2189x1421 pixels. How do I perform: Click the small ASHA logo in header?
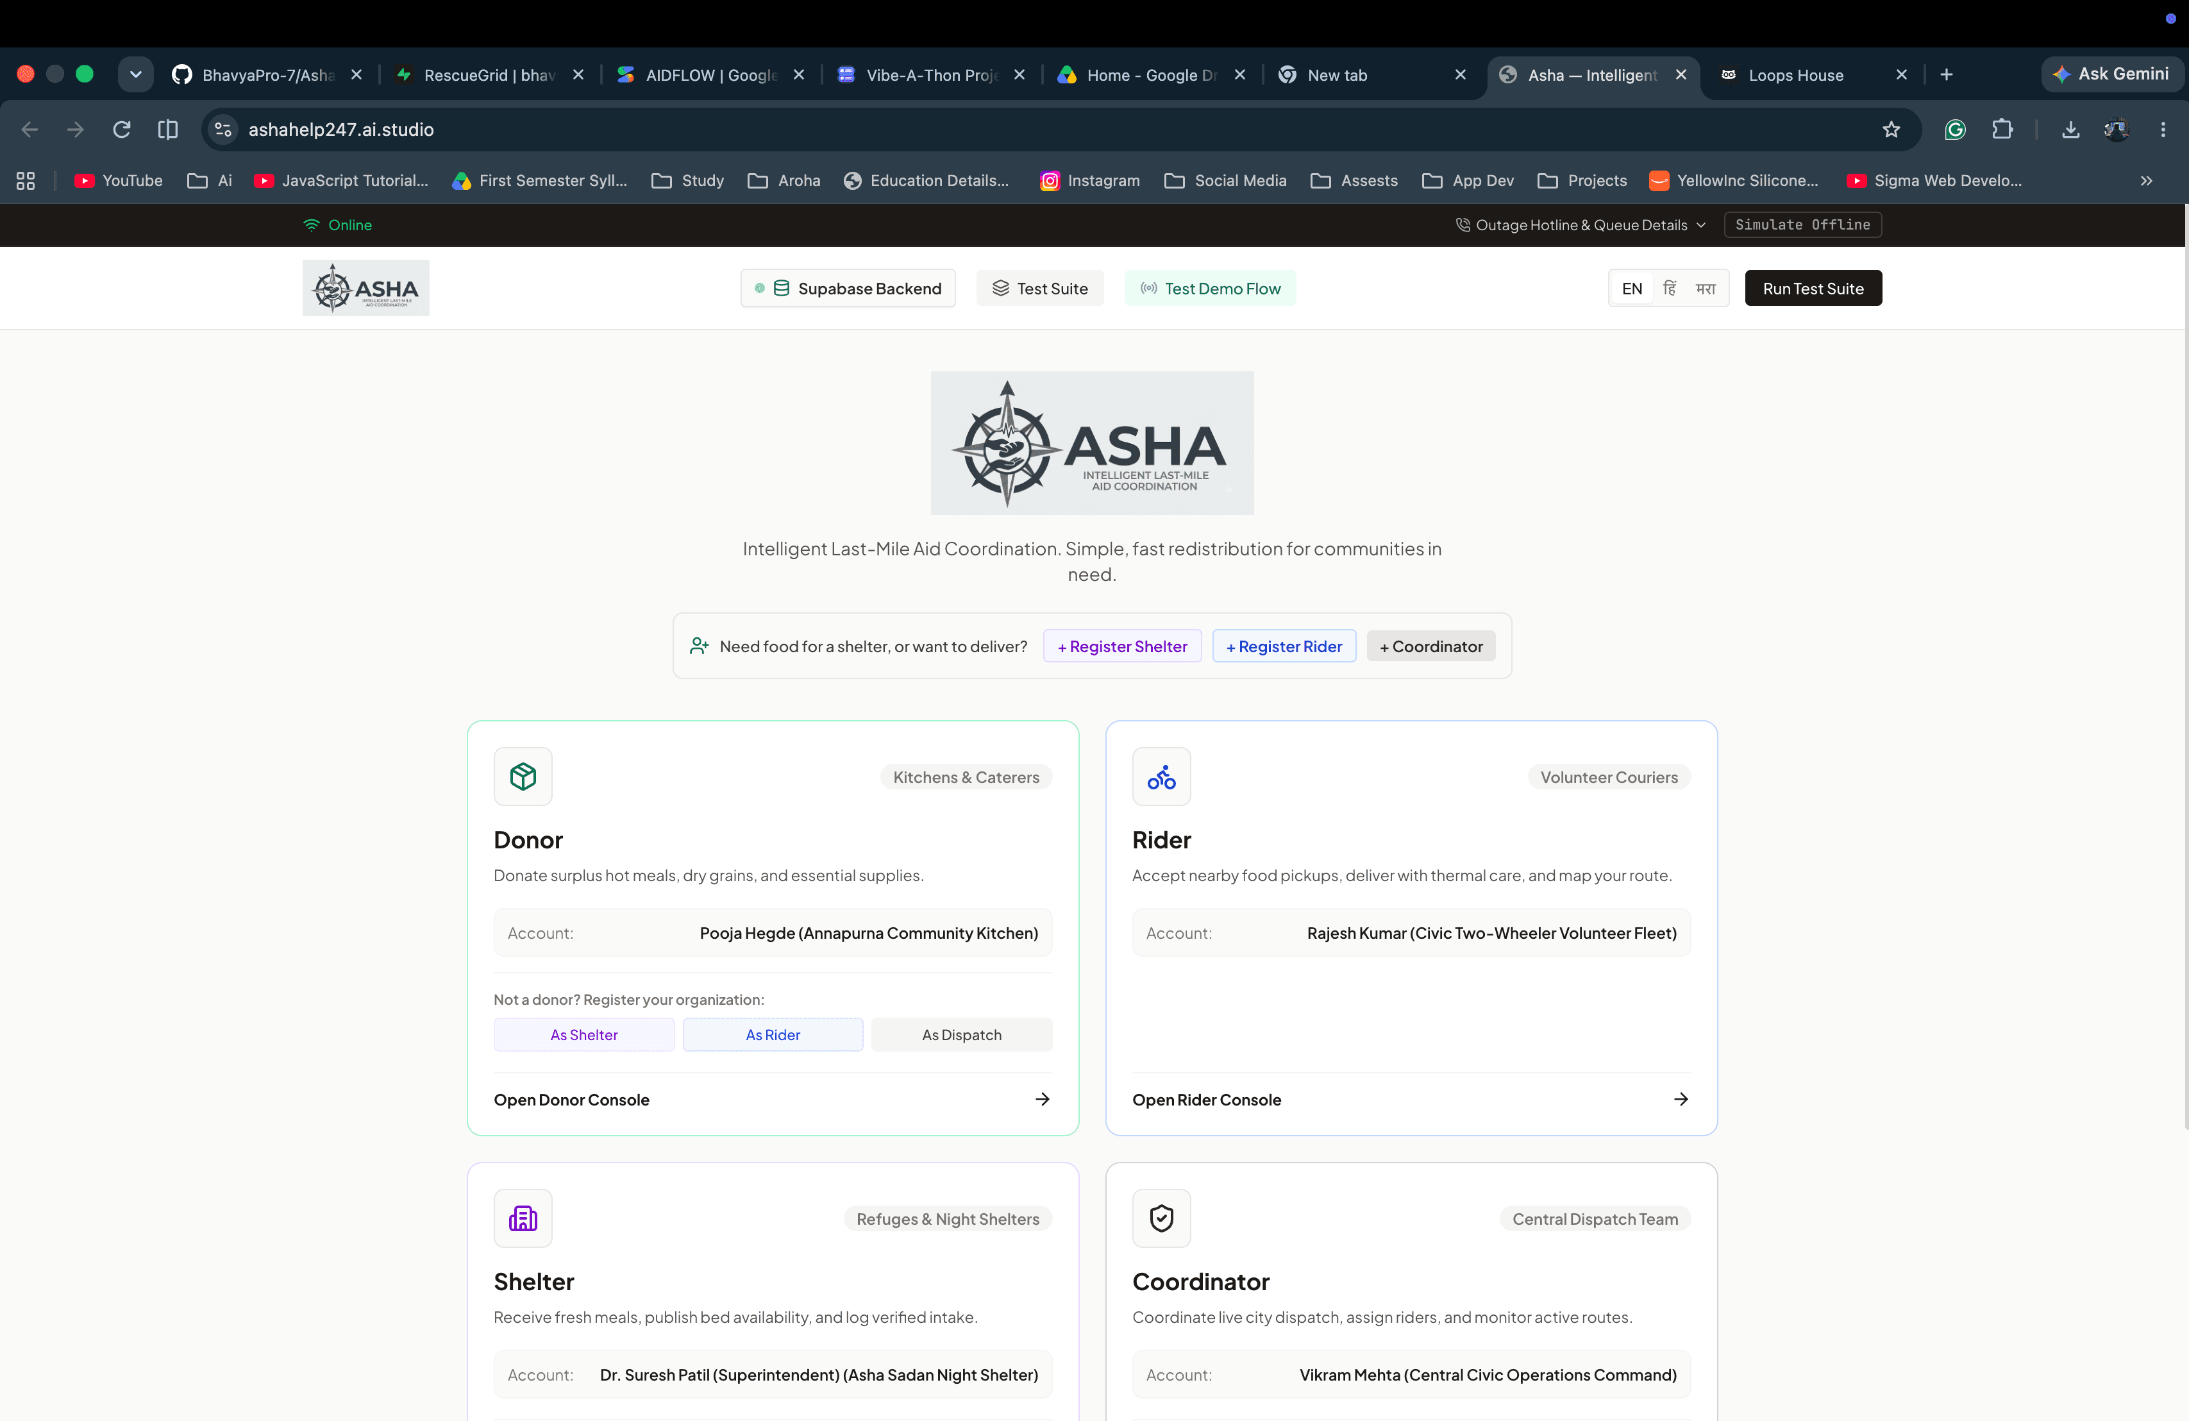(x=365, y=288)
